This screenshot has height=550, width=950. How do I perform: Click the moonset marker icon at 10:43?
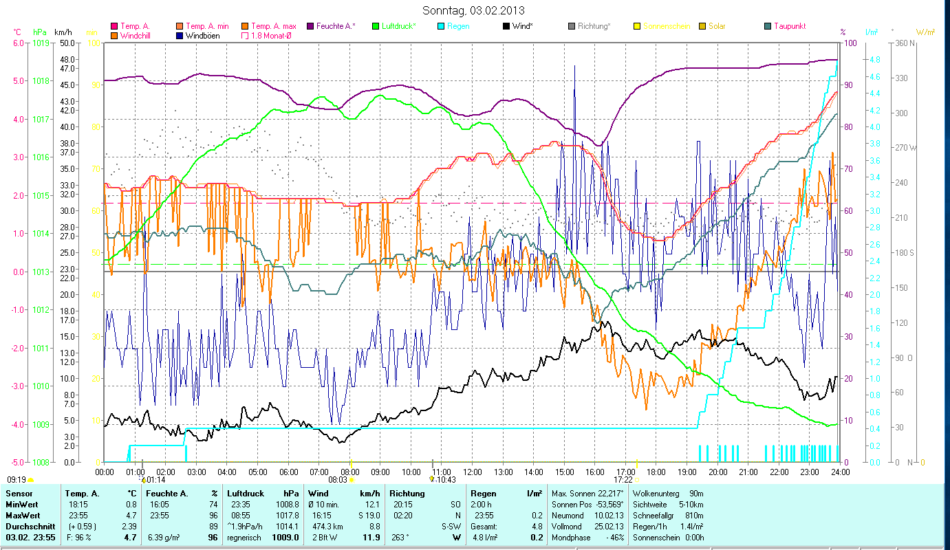click(x=431, y=479)
